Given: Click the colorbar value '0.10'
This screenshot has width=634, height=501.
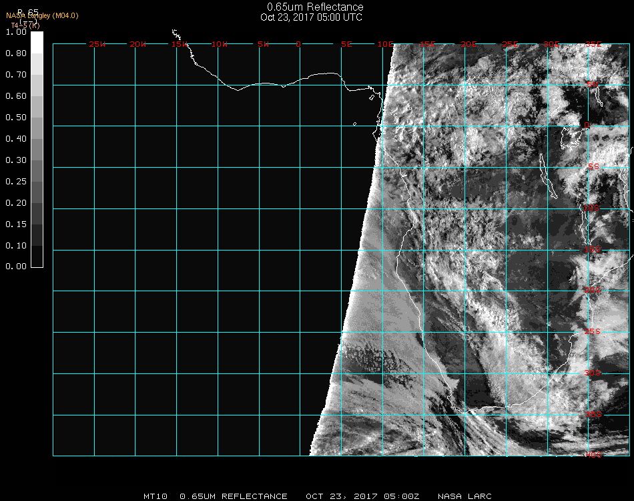Looking at the screenshot, I should [x=16, y=246].
